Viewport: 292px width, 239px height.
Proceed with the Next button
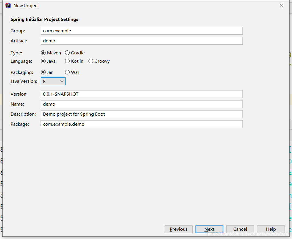(209, 229)
